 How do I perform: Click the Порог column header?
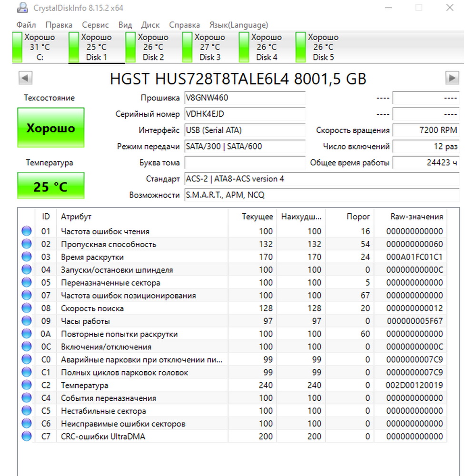click(x=350, y=217)
